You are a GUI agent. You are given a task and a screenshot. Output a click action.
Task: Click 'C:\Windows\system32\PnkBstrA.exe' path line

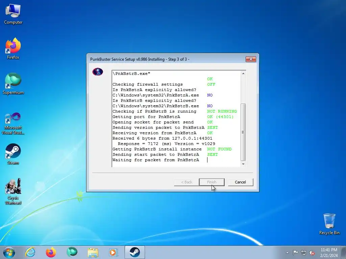[x=156, y=95]
